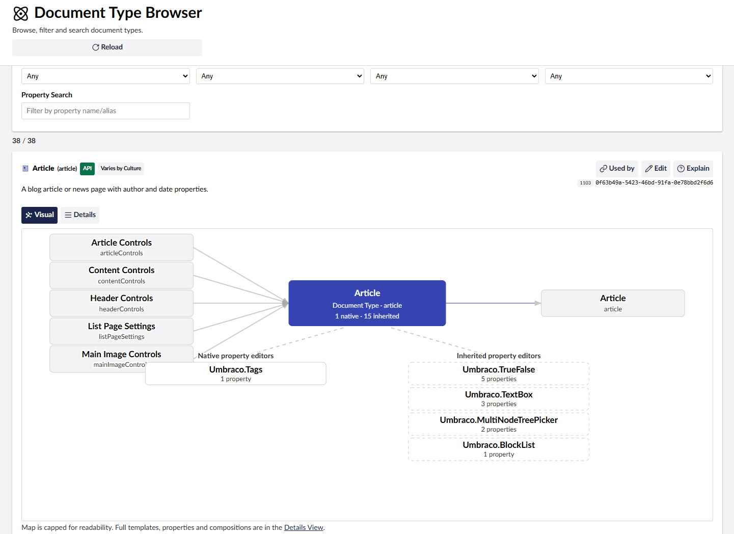Image resolution: width=734 pixels, height=534 pixels.
Task: Click the document icon beside Article title
Action: (x=25, y=169)
